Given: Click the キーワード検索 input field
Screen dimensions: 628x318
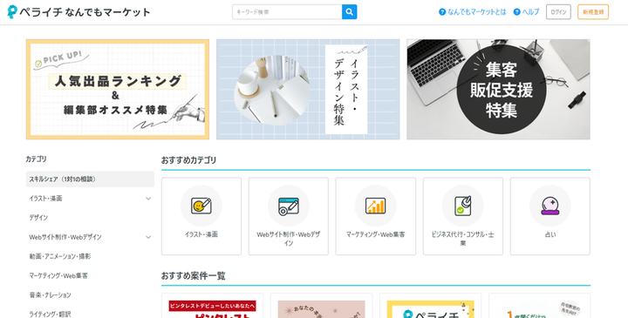Looking at the screenshot, I should point(287,12).
